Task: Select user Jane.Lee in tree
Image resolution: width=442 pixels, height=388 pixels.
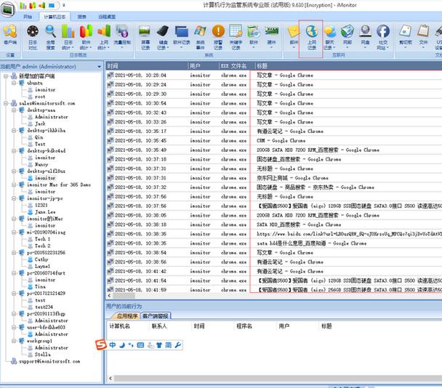Action: click(45, 211)
